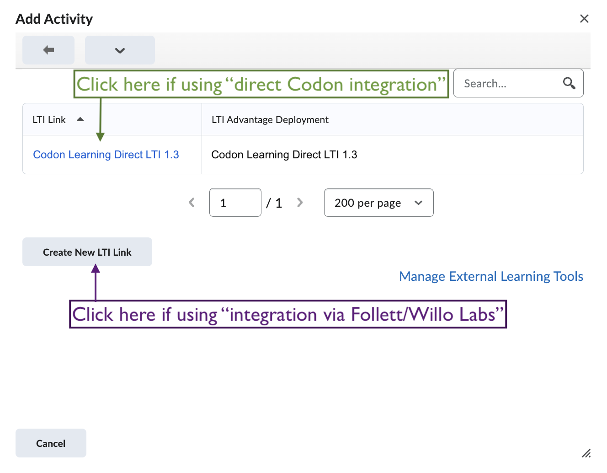This screenshot has height=473, width=607.
Task: Select the LTI Advantage Deployment header
Action: 270,120
